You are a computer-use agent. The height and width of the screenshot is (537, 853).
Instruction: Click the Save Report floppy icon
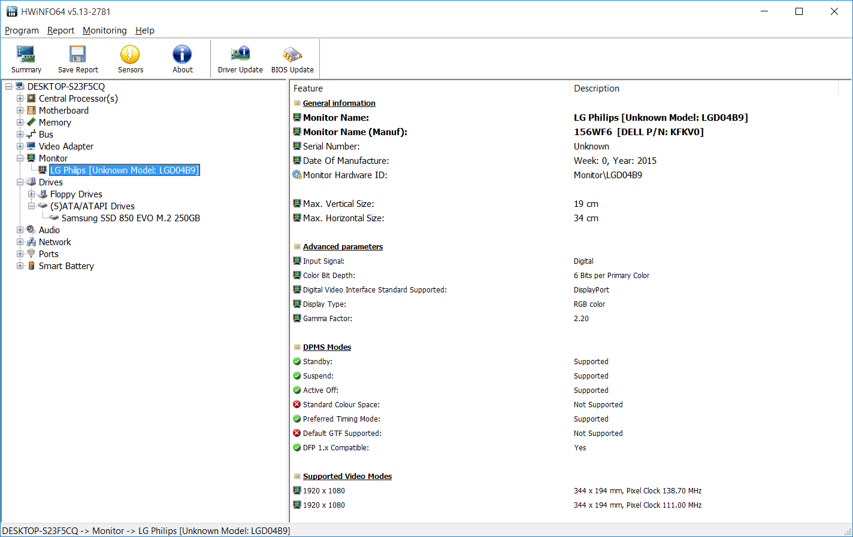click(x=78, y=54)
